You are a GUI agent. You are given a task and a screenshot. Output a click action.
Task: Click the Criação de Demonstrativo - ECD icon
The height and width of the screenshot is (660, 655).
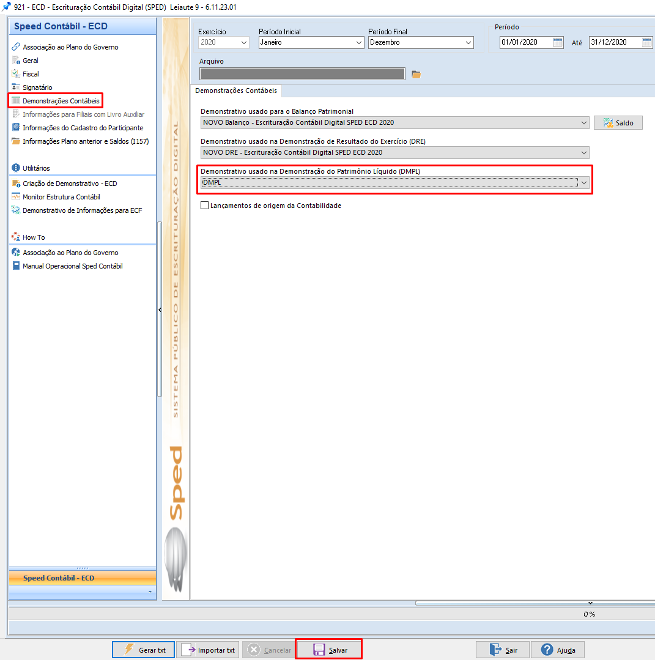click(16, 183)
